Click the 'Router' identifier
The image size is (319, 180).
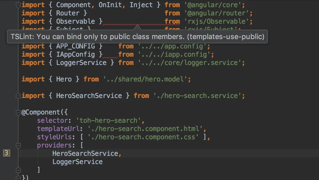click(68, 13)
